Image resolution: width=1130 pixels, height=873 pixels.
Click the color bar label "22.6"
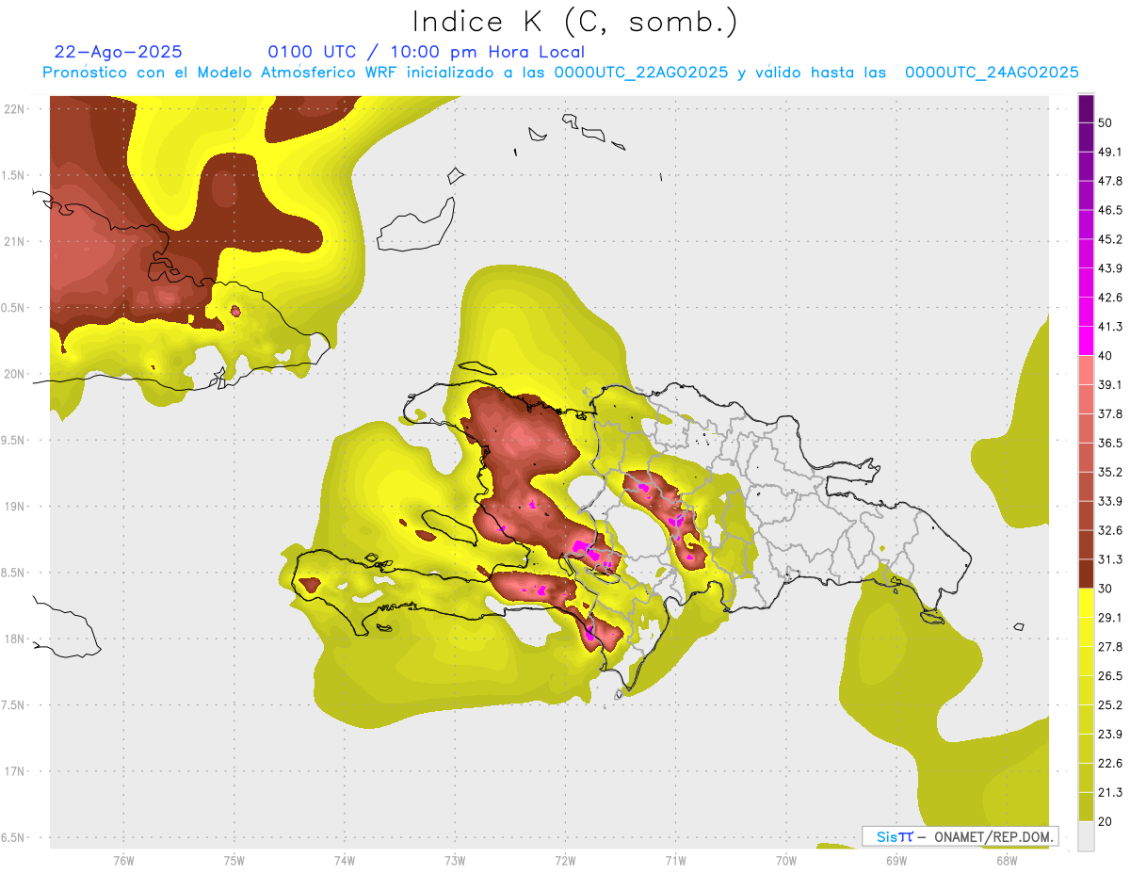[x=1109, y=764]
